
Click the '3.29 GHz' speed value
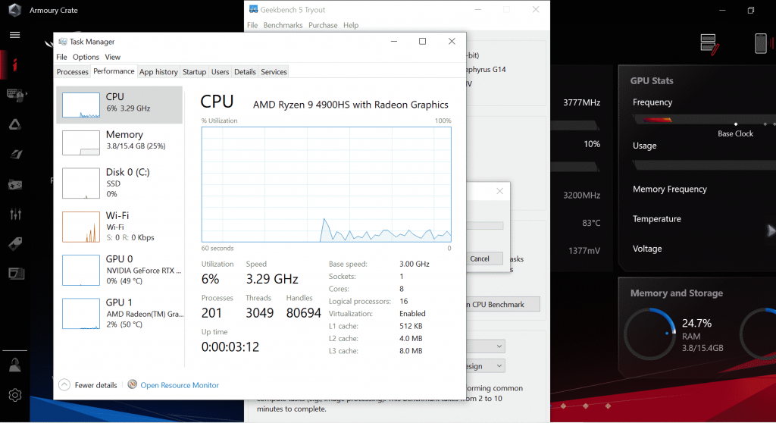[272, 279]
